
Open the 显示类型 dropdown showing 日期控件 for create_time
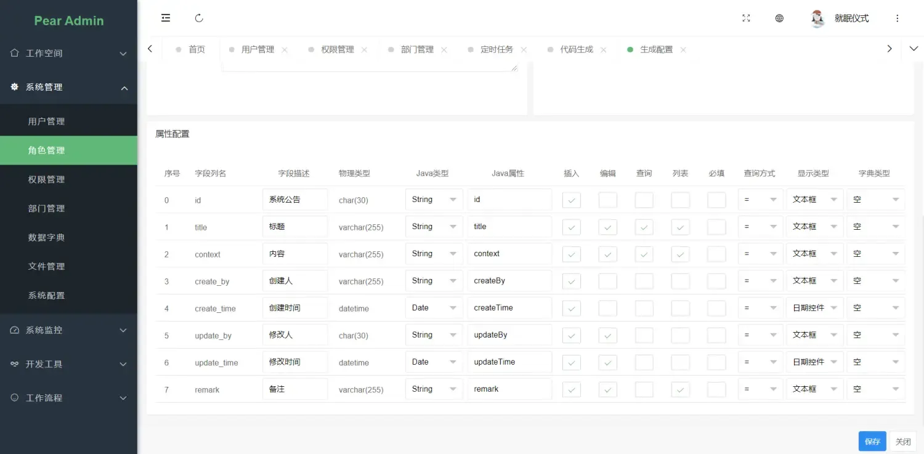pos(814,307)
